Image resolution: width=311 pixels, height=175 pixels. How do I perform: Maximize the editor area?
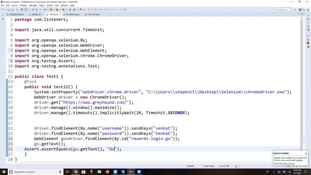point(302,14)
